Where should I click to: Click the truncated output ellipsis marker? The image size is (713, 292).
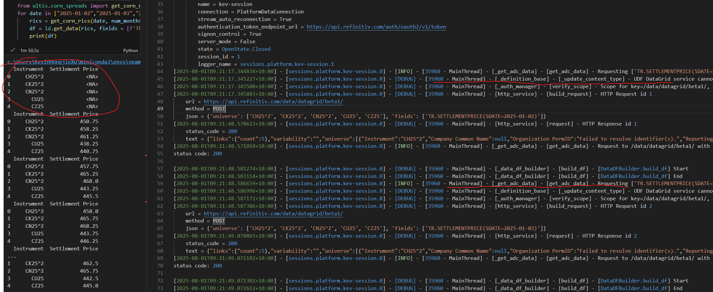coord(12,257)
